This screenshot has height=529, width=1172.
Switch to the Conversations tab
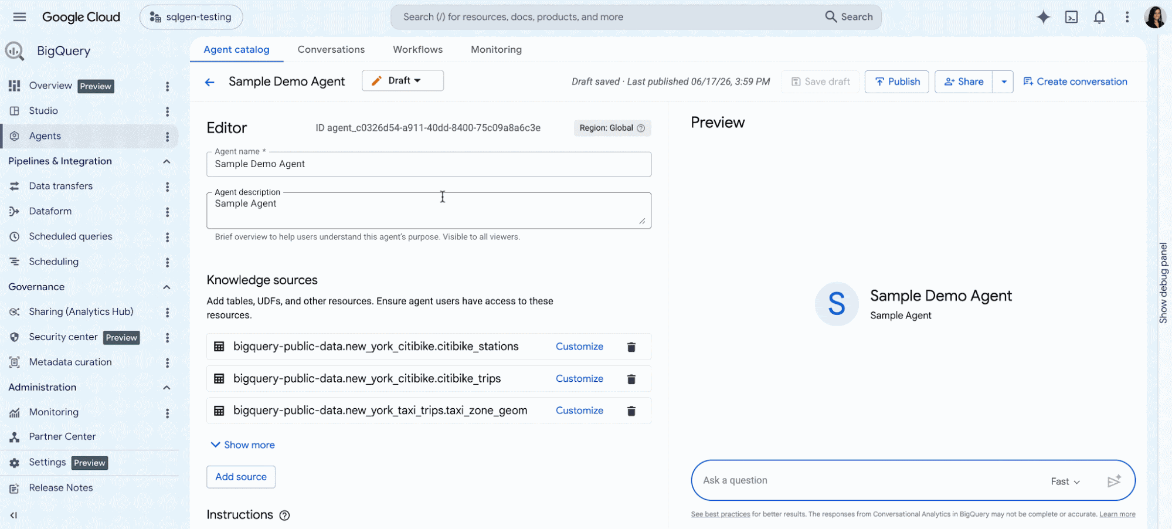pyautogui.click(x=331, y=49)
